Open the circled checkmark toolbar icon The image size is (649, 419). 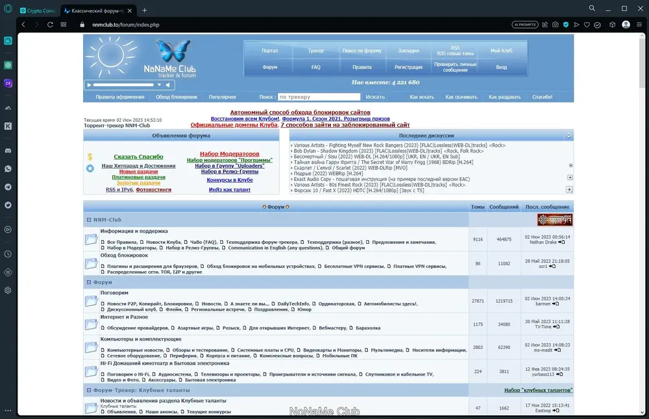(597, 25)
